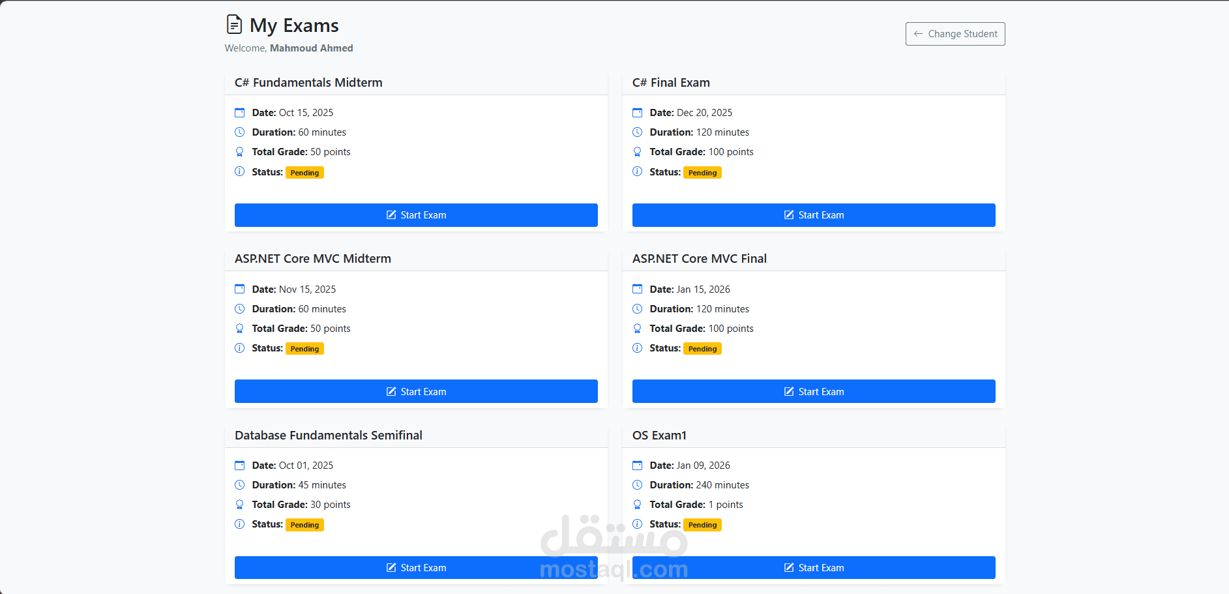Start the C# Fundamentals Midterm exam
The height and width of the screenshot is (594, 1229).
[416, 215]
